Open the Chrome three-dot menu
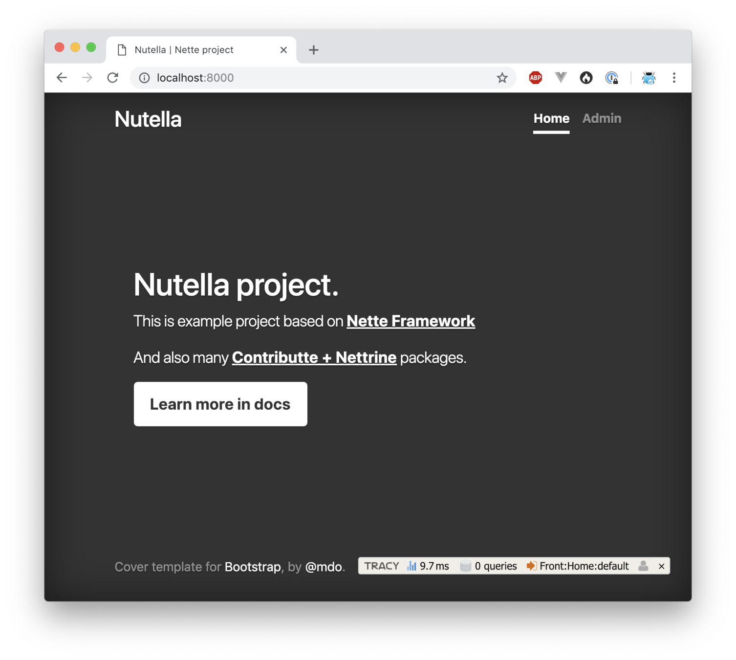The height and width of the screenshot is (660, 736). pyautogui.click(x=674, y=78)
